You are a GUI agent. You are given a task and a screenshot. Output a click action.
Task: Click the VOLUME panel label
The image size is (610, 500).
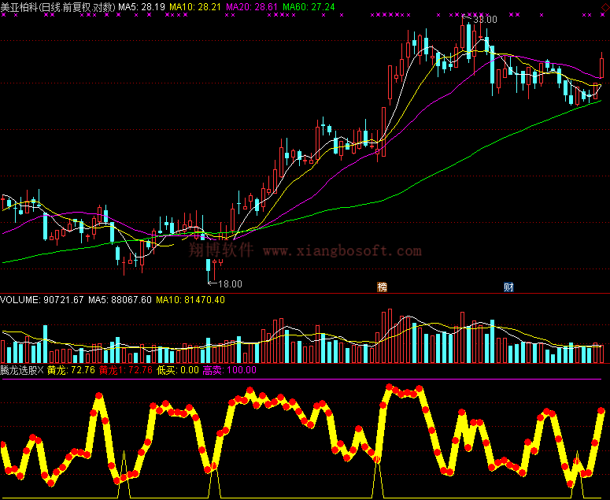pyautogui.click(x=20, y=300)
